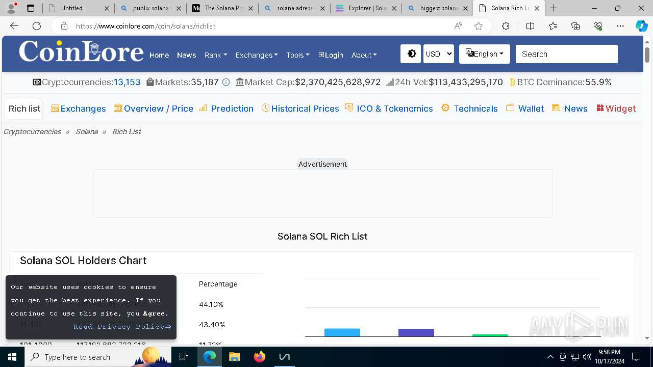Click the blue bar in holders chart
The image size is (653, 367).
coord(342,332)
